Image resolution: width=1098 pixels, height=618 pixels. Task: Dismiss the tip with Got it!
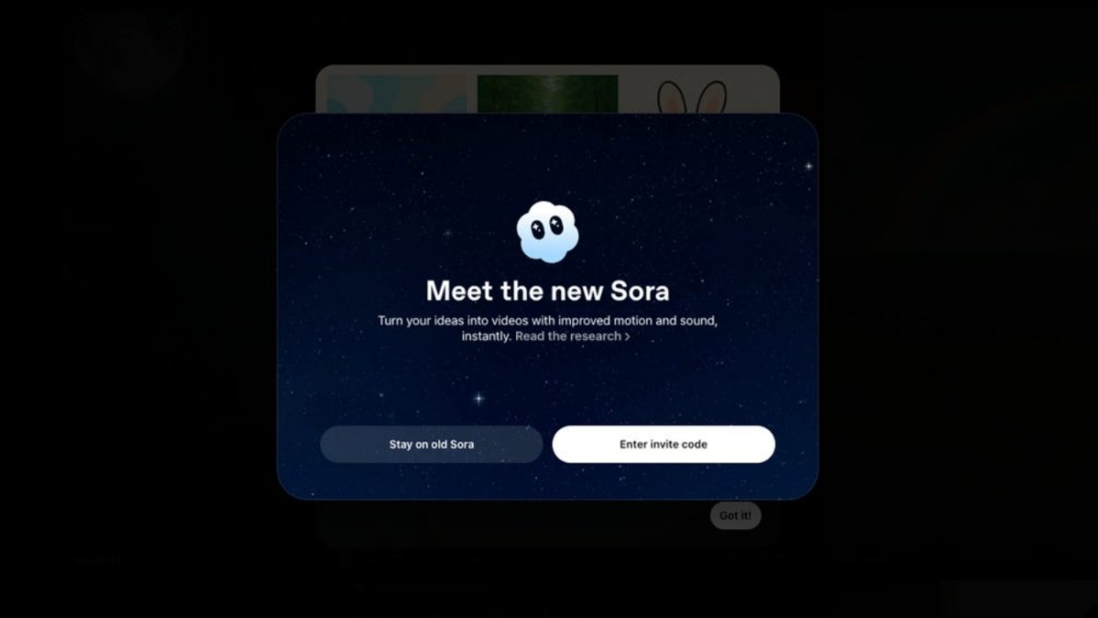pos(735,516)
